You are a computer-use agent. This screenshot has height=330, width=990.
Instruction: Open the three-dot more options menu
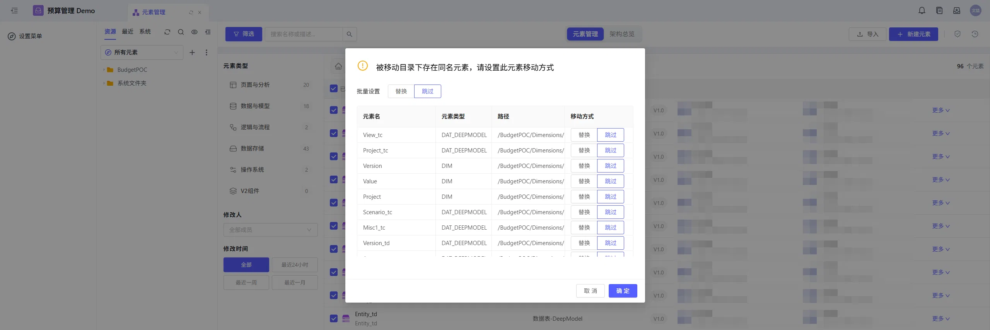(207, 52)
